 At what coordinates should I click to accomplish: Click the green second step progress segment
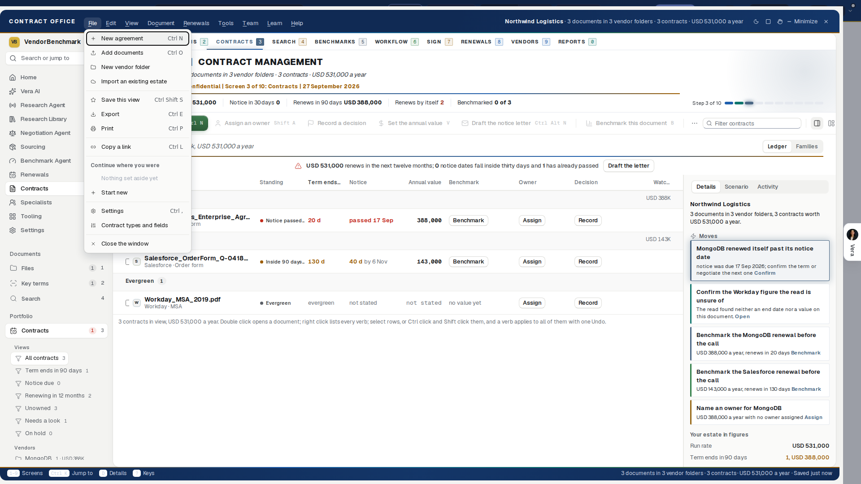pos(739,103)
